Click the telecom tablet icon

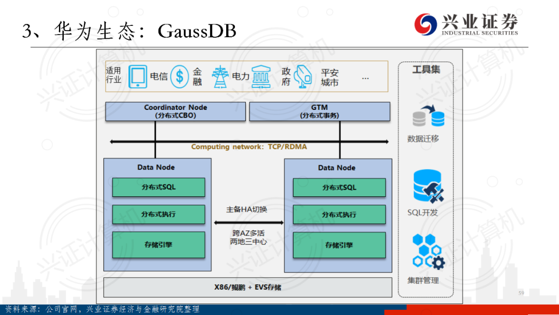(138, 77)
